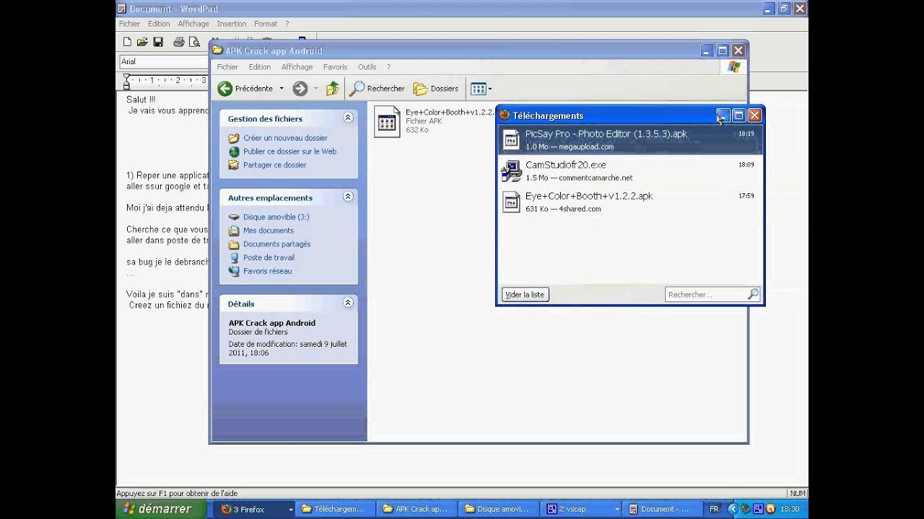Open the Edition menu in Explorer window
The width and height of the screenshot is (924, 519).
click(260, 67)
